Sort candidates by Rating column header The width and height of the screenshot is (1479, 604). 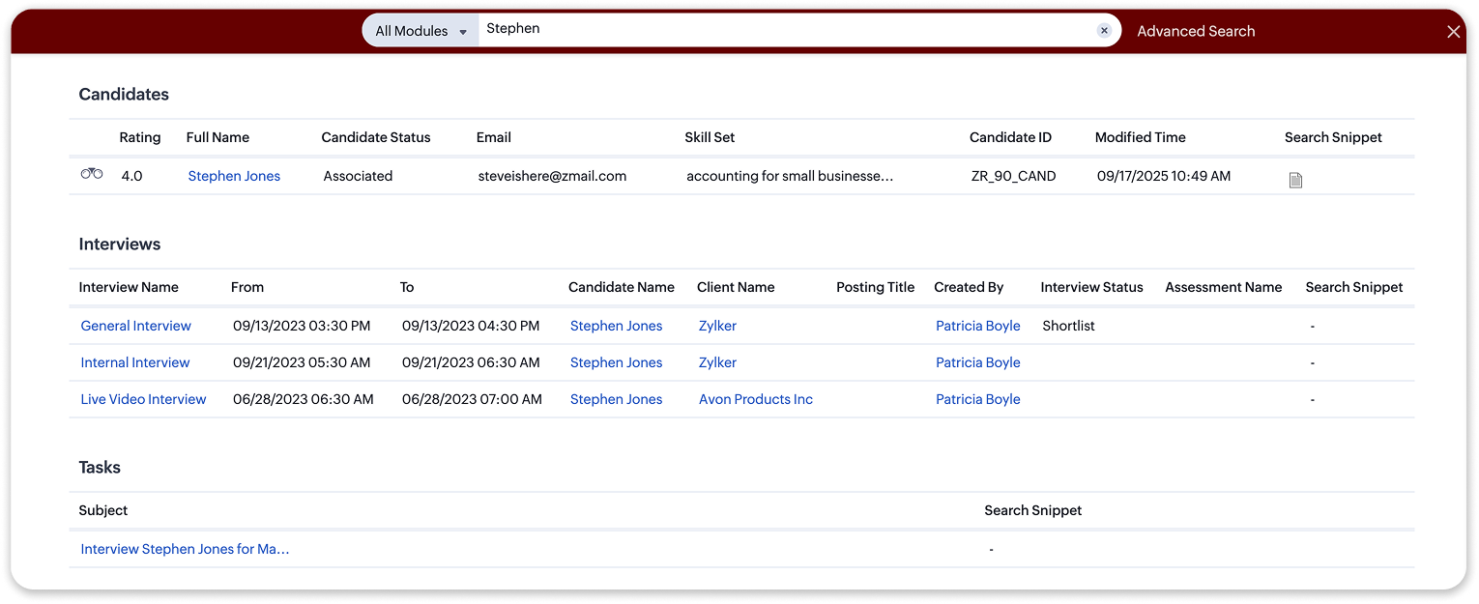(140, 137)
